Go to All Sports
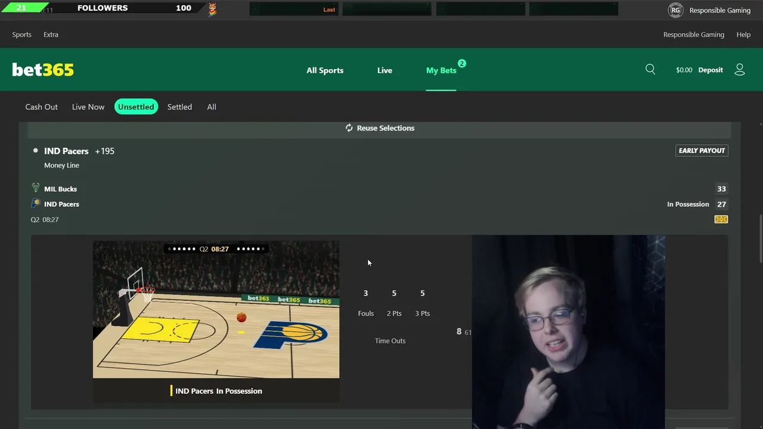The image size is (763, 429). pyautogui.click(x=325, y=70)
